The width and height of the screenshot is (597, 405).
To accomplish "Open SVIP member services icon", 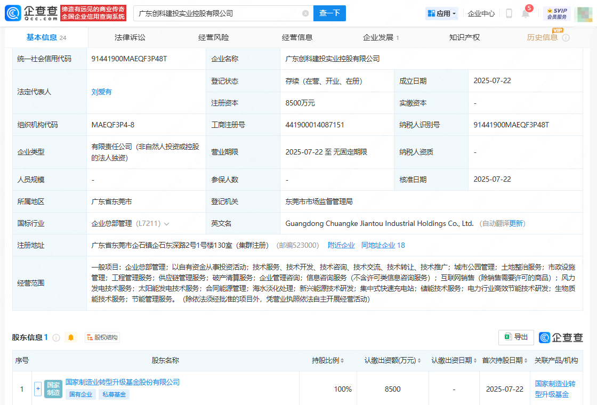I will [x=557, y=13].
